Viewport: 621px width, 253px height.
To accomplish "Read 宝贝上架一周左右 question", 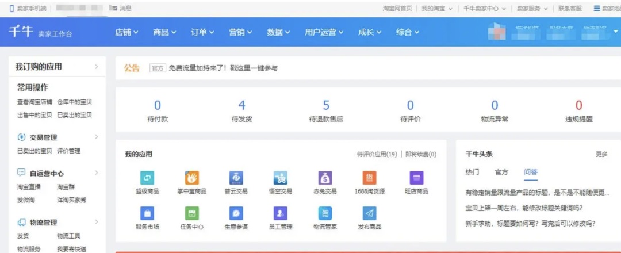I will tap(524, 208).
